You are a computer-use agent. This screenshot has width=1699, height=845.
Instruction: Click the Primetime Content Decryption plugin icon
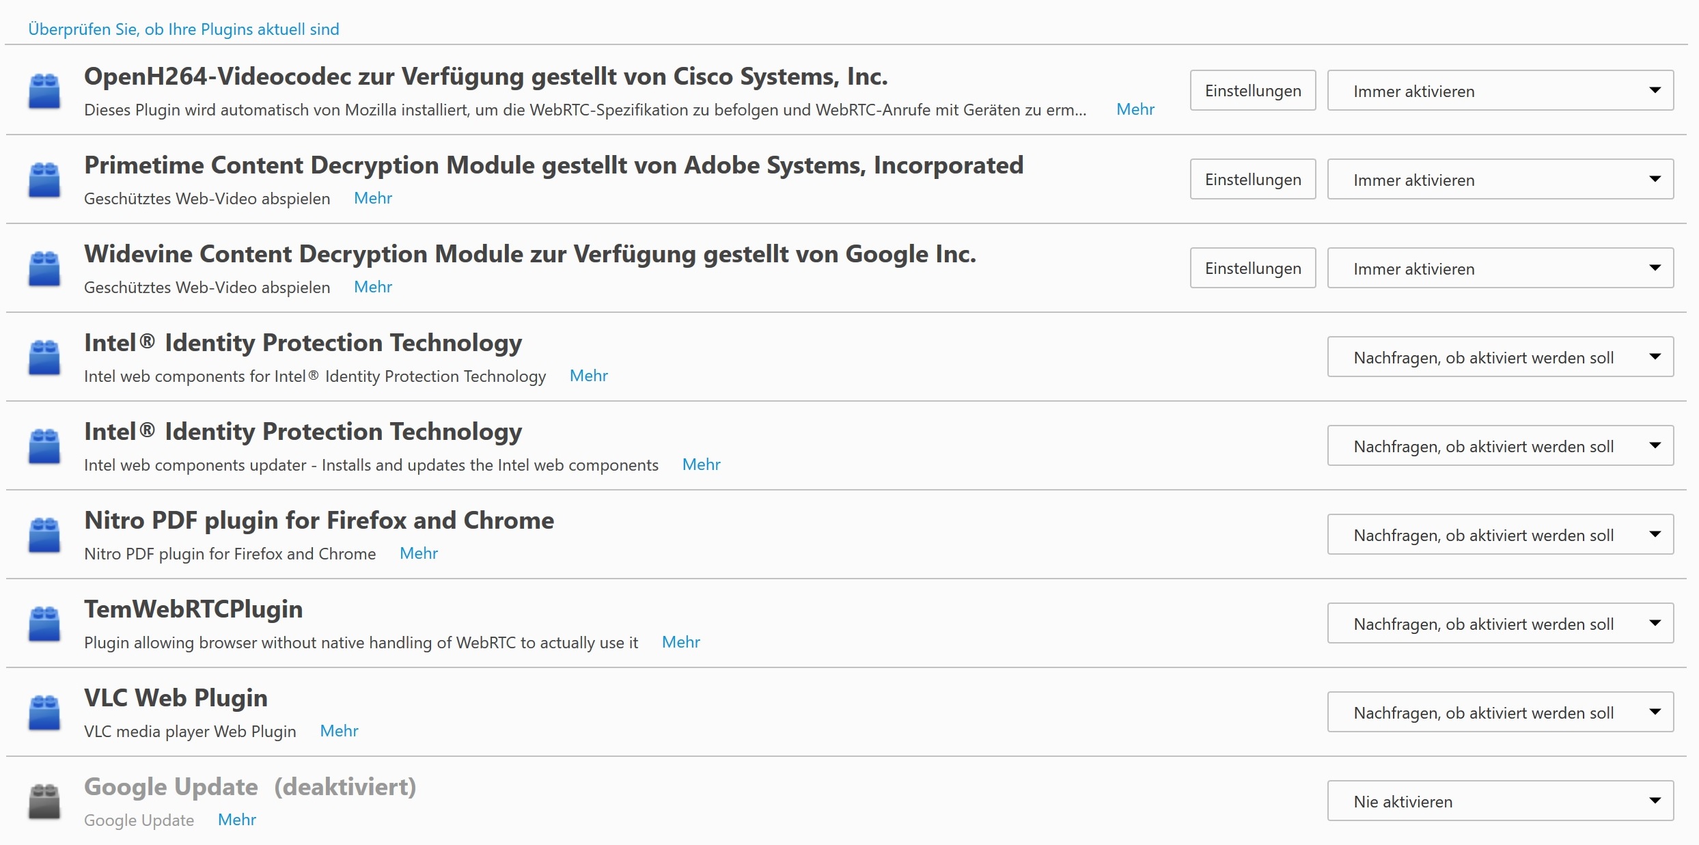(x=44, y=180)
